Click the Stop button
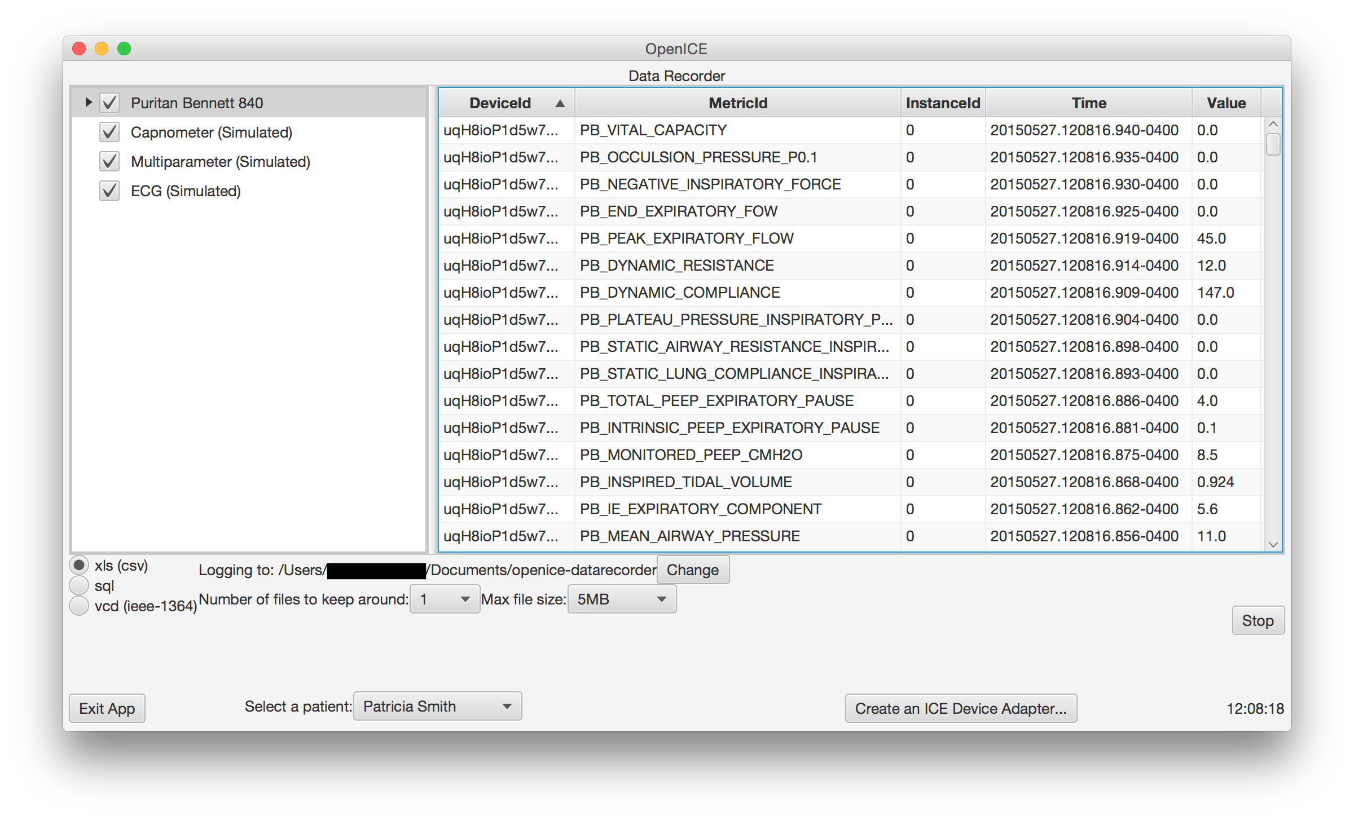This screenshot has width=1354, height=821. [1258, 620]
